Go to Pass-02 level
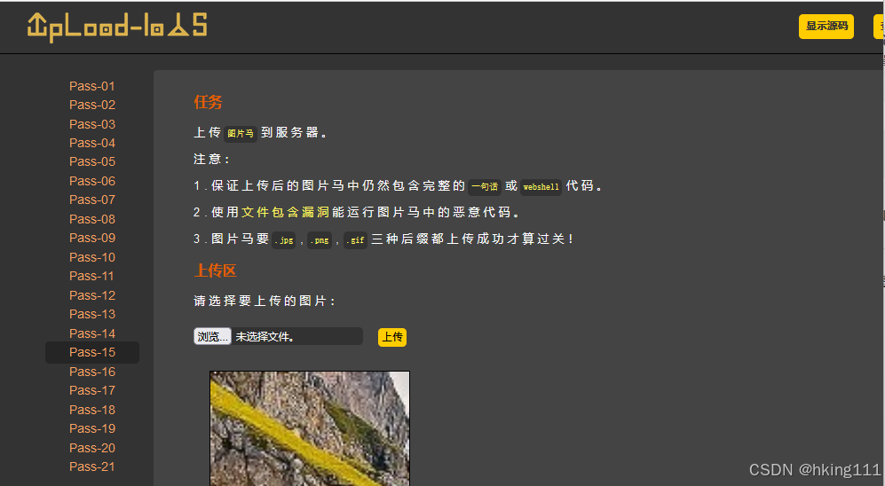885x486 pixels. pos(92,105)
